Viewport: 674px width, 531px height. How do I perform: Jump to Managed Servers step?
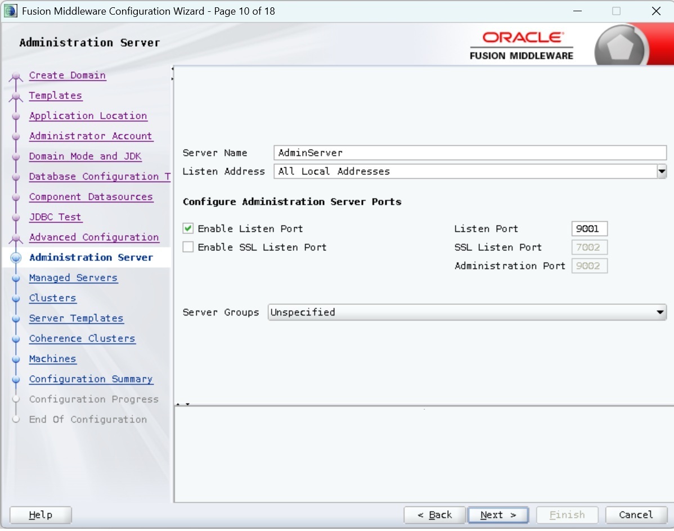coord(73,277)
